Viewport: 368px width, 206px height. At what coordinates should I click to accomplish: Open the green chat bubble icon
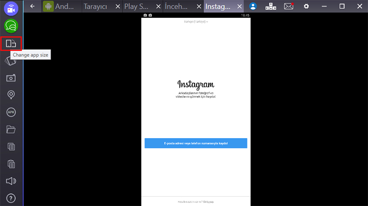[11, 26]
